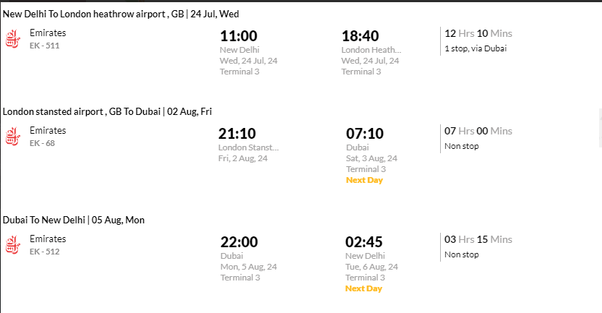Select the Dubai To New Delhi heading
Viewport: 602px width, 313px height.
click(x=74, y=220)
